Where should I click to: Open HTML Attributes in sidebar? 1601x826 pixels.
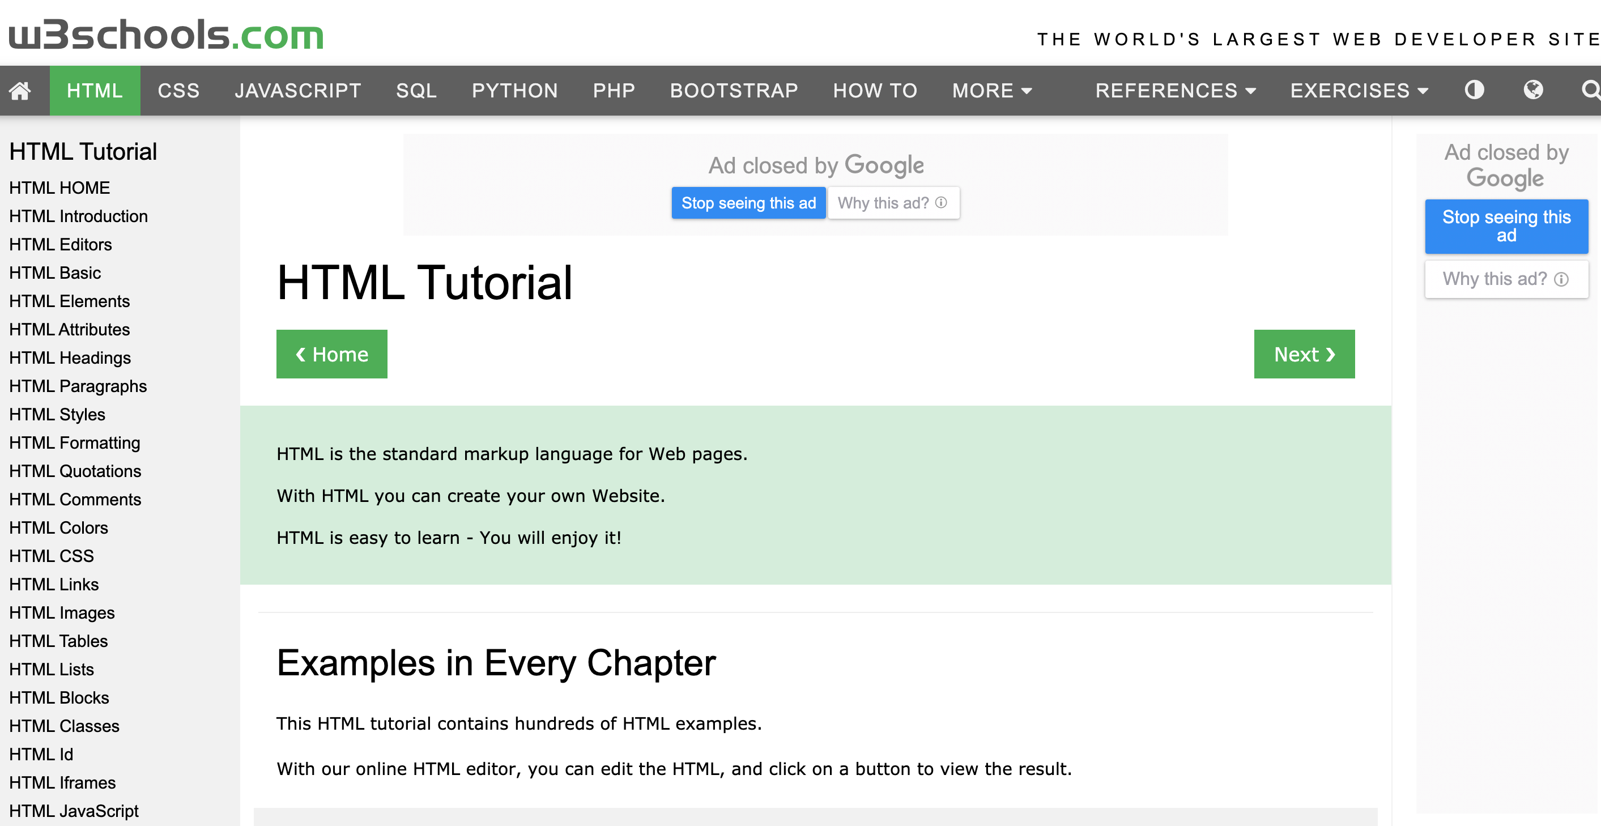point(70,329)
